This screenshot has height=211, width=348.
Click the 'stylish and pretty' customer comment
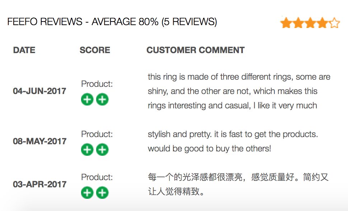pyautogui.click(x=233, y=141)
